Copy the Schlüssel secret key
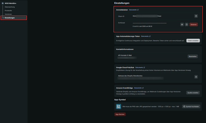Image resolution: width=206 pixels, height=123 pixels. (x=187, y=24)
